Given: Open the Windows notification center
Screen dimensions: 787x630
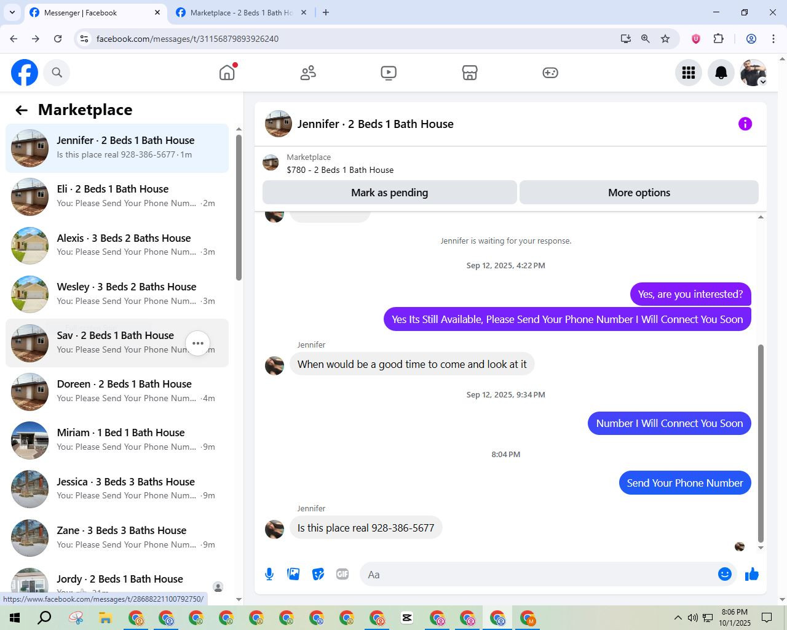Looking at the screenshot, I should click(x=767, y=618).
